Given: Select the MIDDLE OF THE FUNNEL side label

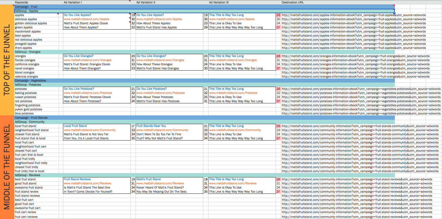Looking at the screenshot, I should [x=7, y=167].
